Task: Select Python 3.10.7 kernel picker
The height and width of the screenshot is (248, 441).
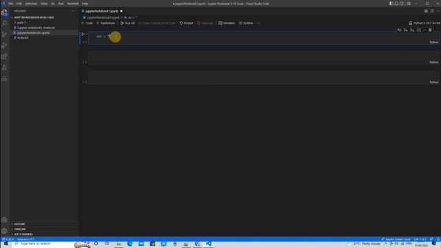Action: click(424, 23)
